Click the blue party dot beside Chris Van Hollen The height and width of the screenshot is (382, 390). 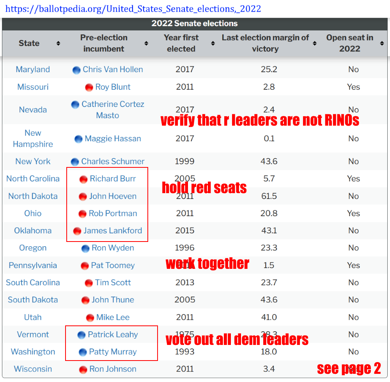point(76,70)
